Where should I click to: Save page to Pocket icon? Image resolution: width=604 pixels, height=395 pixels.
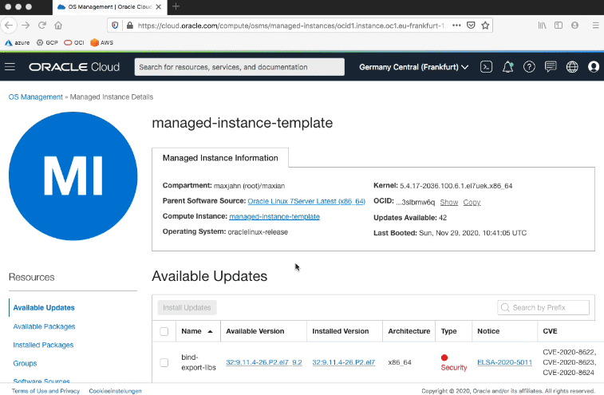click(471, 26)
